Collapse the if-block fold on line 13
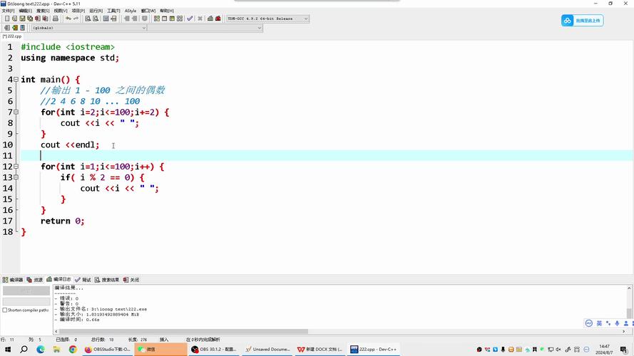The image size is (634, 356). (x=16, y=177)
